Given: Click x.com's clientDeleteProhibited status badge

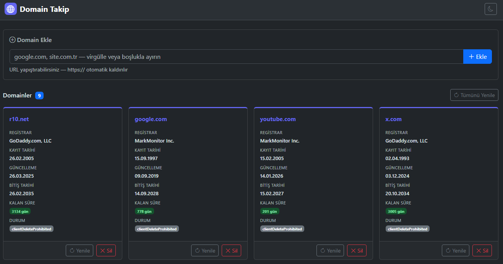Looking at the screenshot, I should click(407, 229).
